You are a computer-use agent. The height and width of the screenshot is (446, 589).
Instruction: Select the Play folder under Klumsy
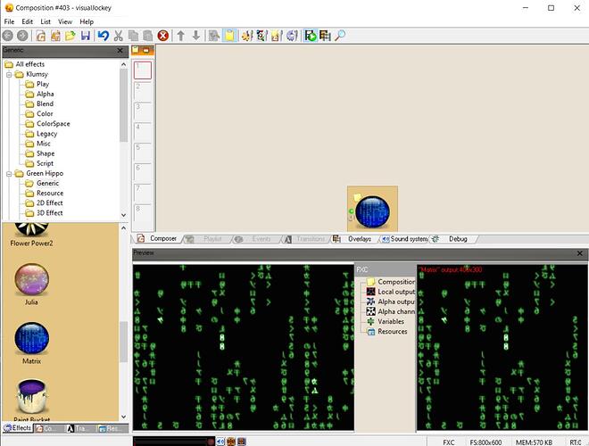pyautogui.click(x=43, y=84)
